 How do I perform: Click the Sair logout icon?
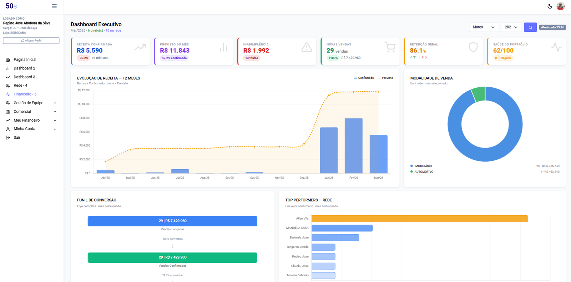click(x=8, y=138)
